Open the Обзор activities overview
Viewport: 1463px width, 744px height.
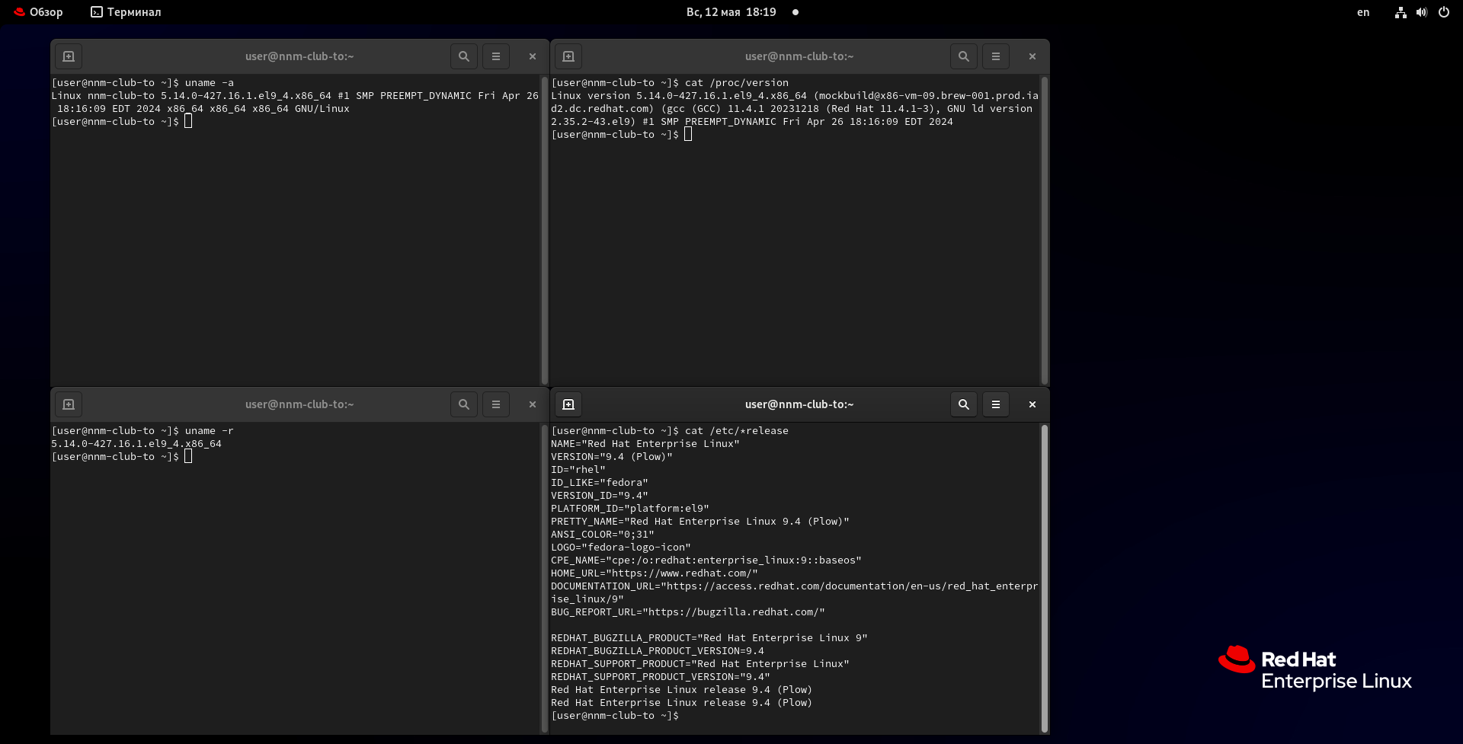[x=39, y=12]
